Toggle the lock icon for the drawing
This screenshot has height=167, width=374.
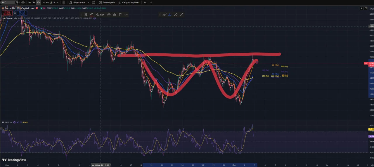click(x=115, y=15)
